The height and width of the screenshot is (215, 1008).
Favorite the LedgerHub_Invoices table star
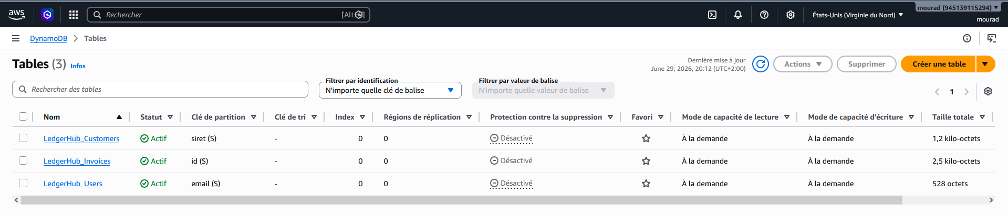(x=646, y=161)
